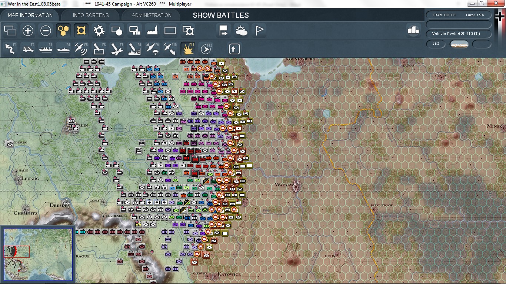This screenshot has height=284, width=506.
Task: Zoom in with the plus icon
Action: click(x=28, y=30)
